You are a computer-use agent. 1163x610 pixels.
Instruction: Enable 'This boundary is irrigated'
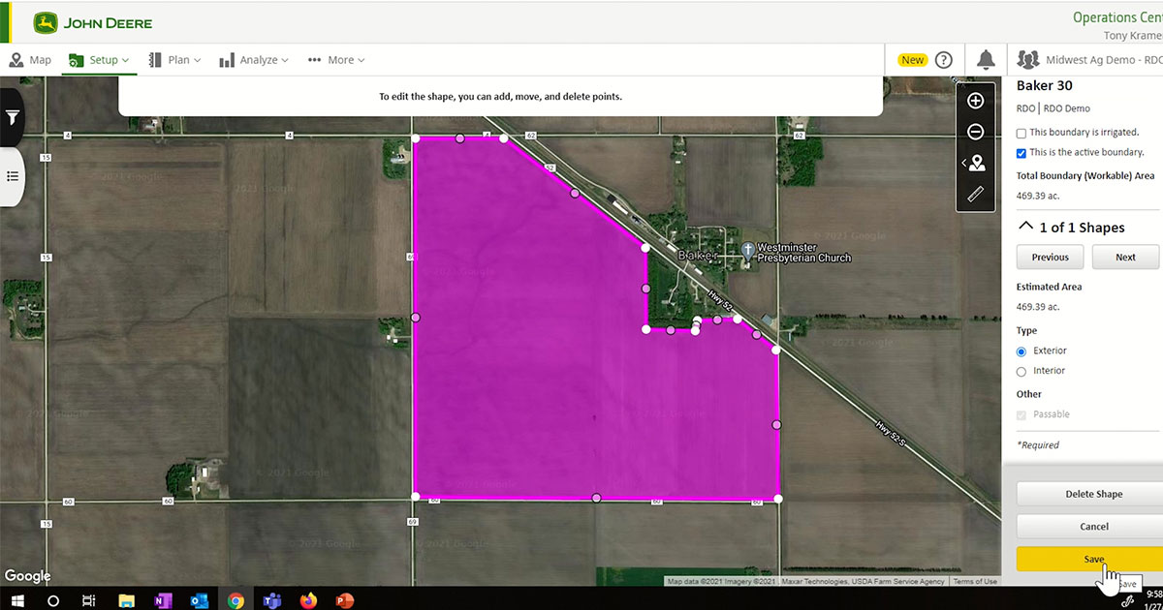click(1021, 132)
